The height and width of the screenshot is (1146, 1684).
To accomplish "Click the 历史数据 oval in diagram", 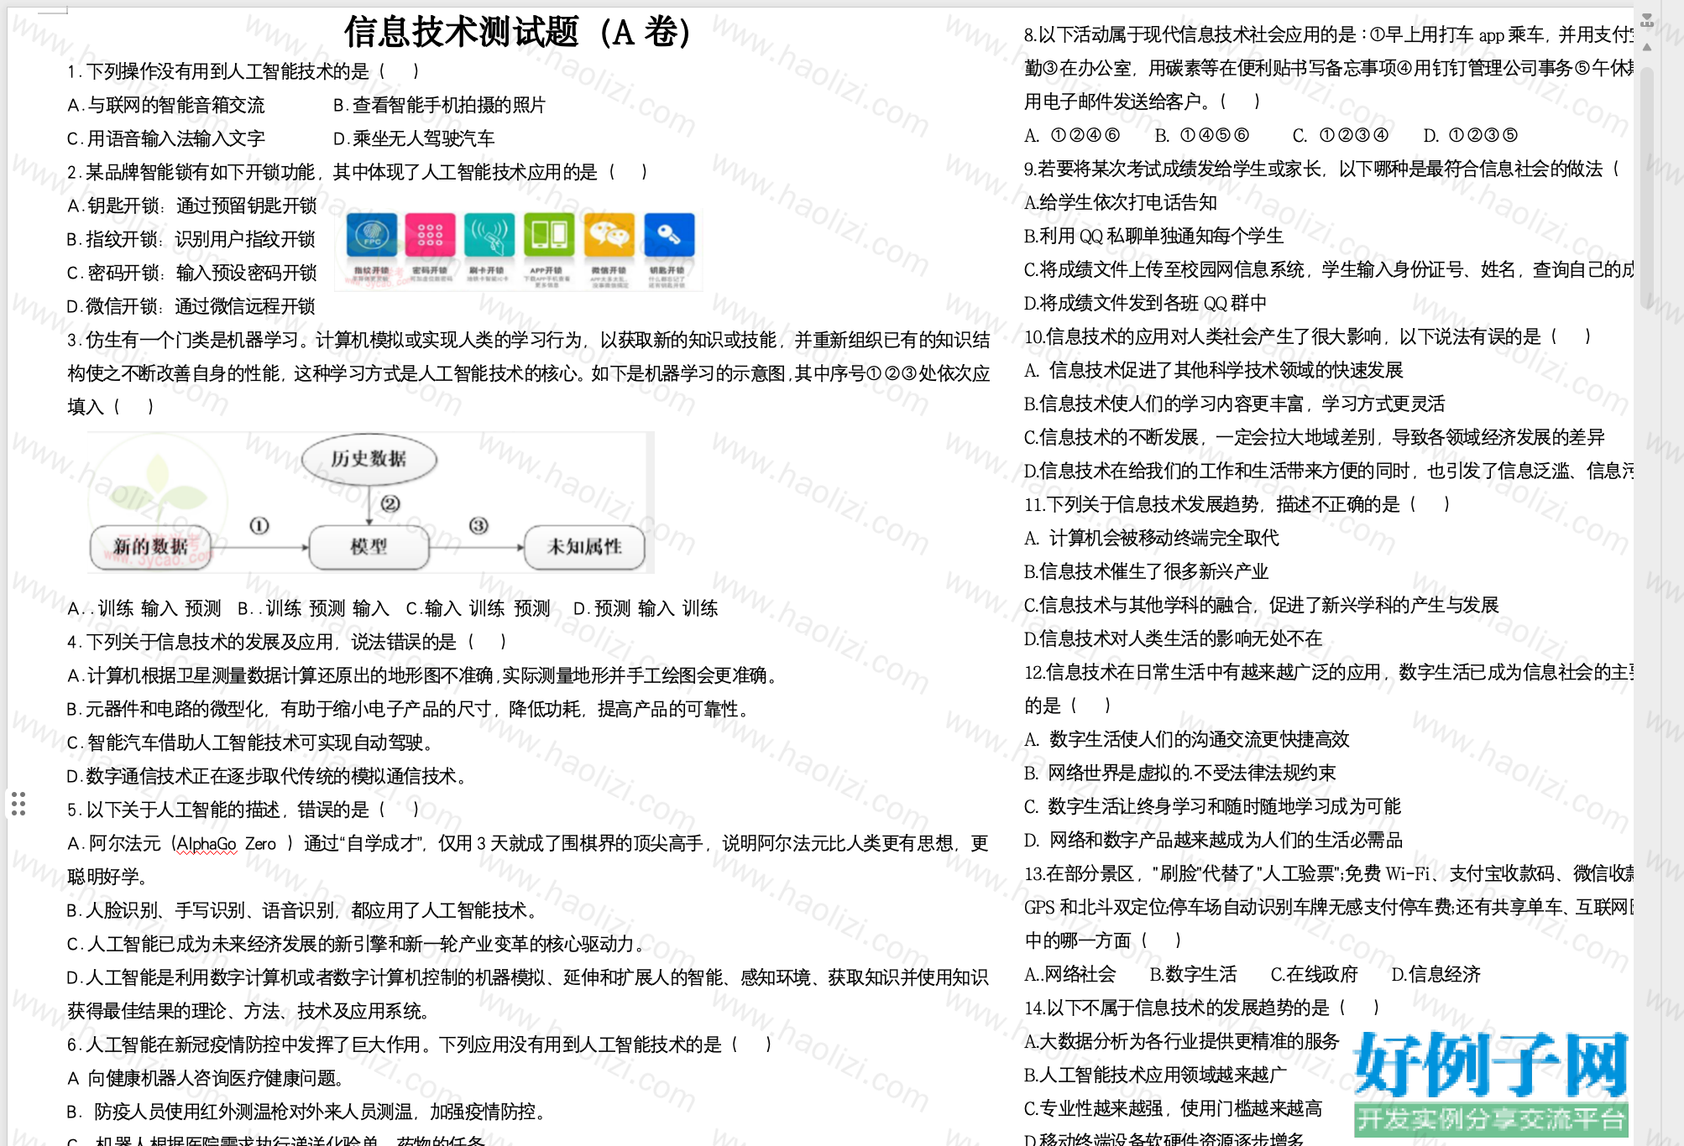I will 369,459.
